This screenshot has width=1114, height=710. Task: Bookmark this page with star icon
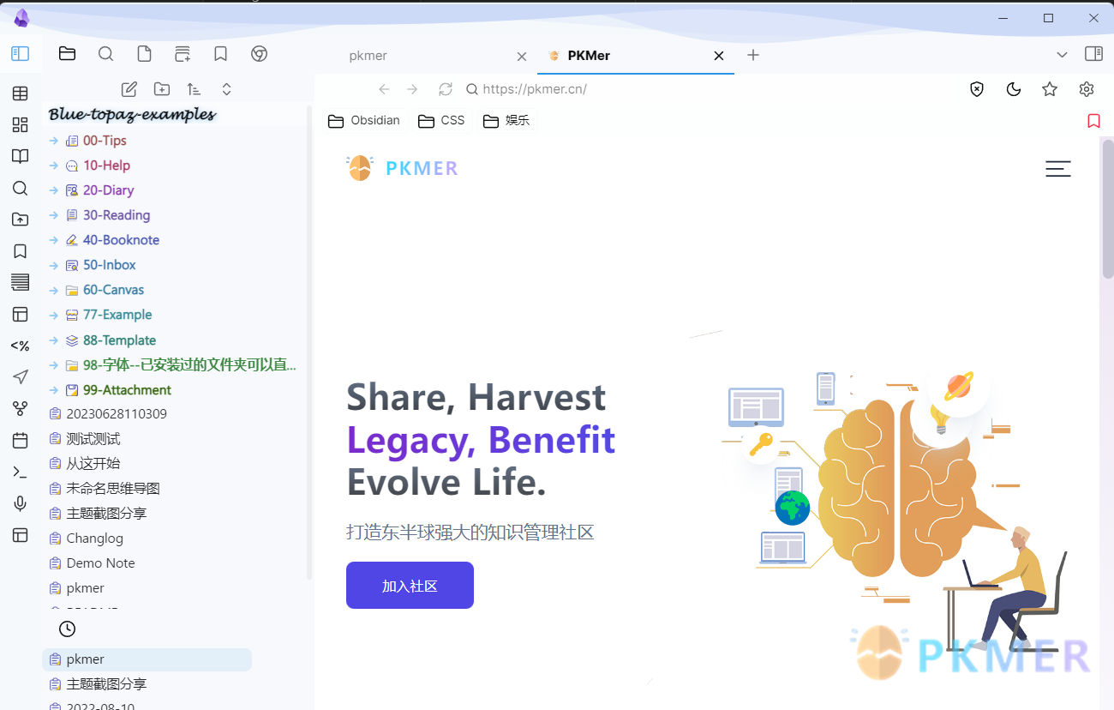(1050, 89)
